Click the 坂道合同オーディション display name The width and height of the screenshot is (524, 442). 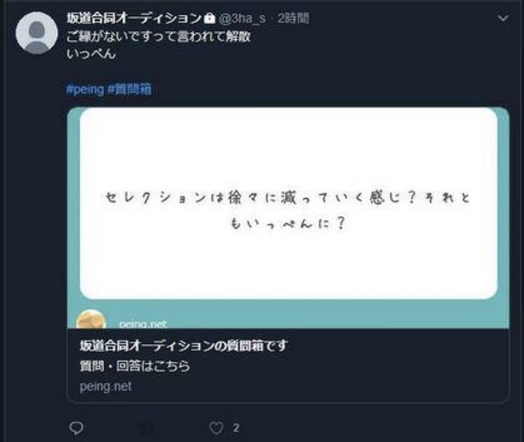[x=134, y=18]
